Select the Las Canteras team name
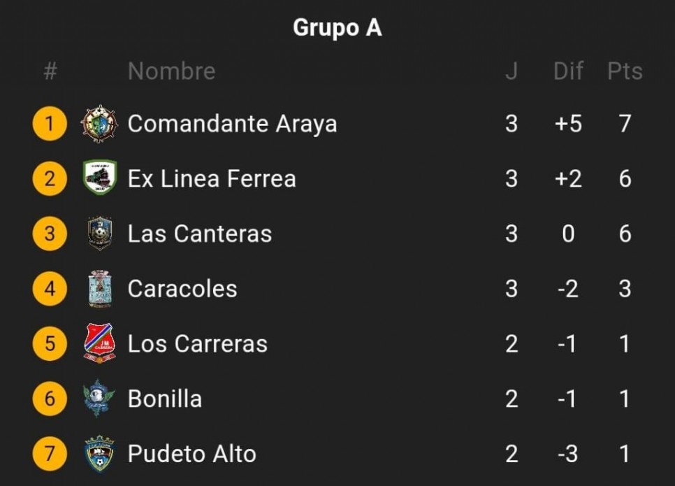The height and width of the screenshot is (486, 675). coord(200,234)
